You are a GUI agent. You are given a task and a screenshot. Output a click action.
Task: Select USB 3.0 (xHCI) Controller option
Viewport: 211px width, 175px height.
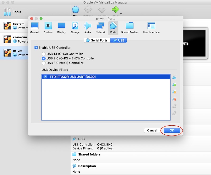click(44, 63)
